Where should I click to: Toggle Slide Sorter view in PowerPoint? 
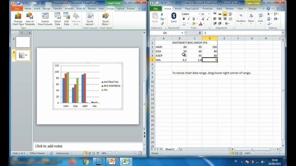pyautogui.click(x=90, y=154)
